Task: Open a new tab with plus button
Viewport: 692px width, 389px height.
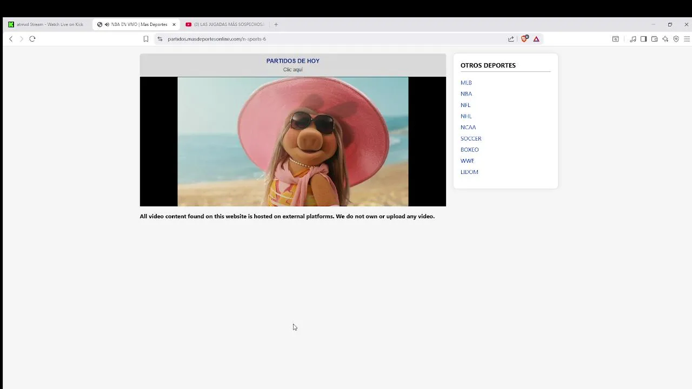Action: tap(276, 24)
